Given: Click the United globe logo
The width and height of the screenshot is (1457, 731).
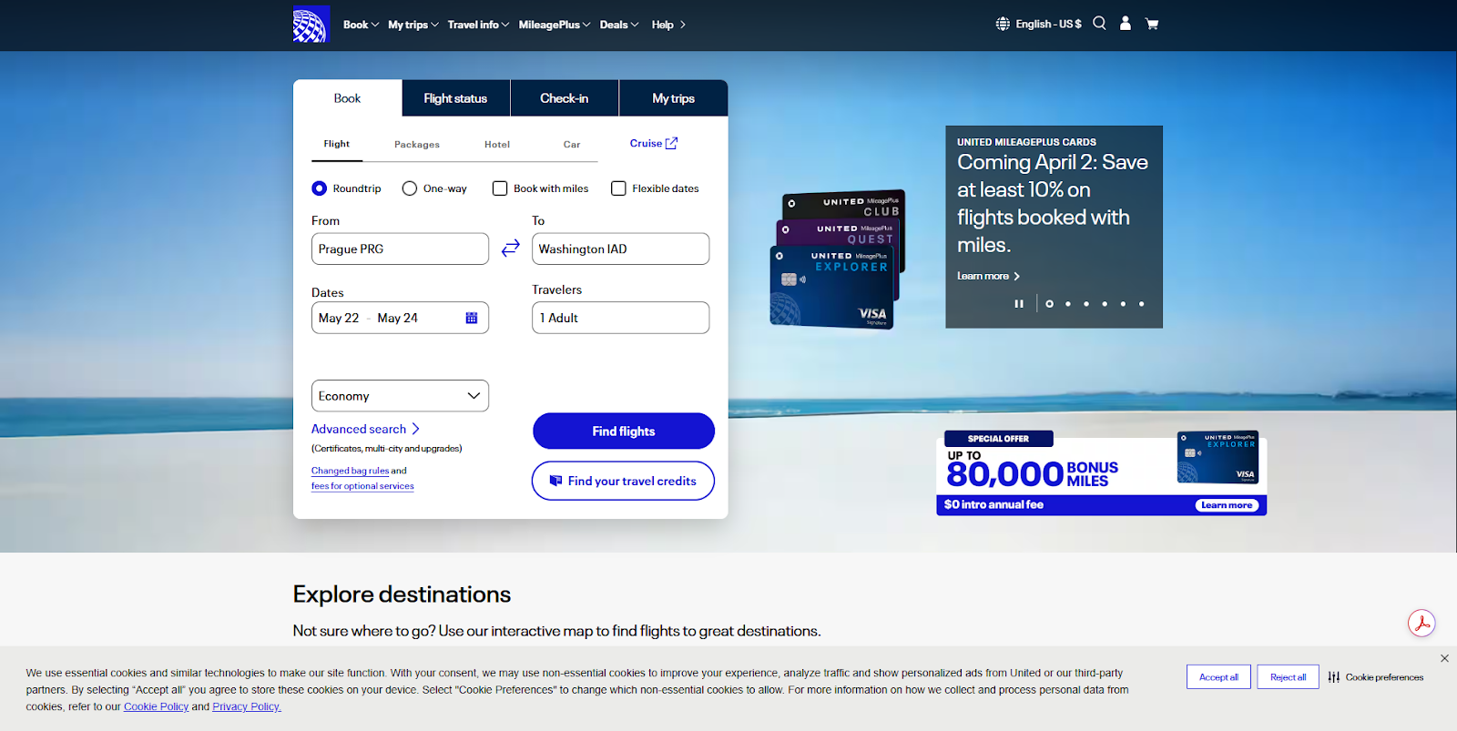Looking at the screenshot, I should point(311,25).
